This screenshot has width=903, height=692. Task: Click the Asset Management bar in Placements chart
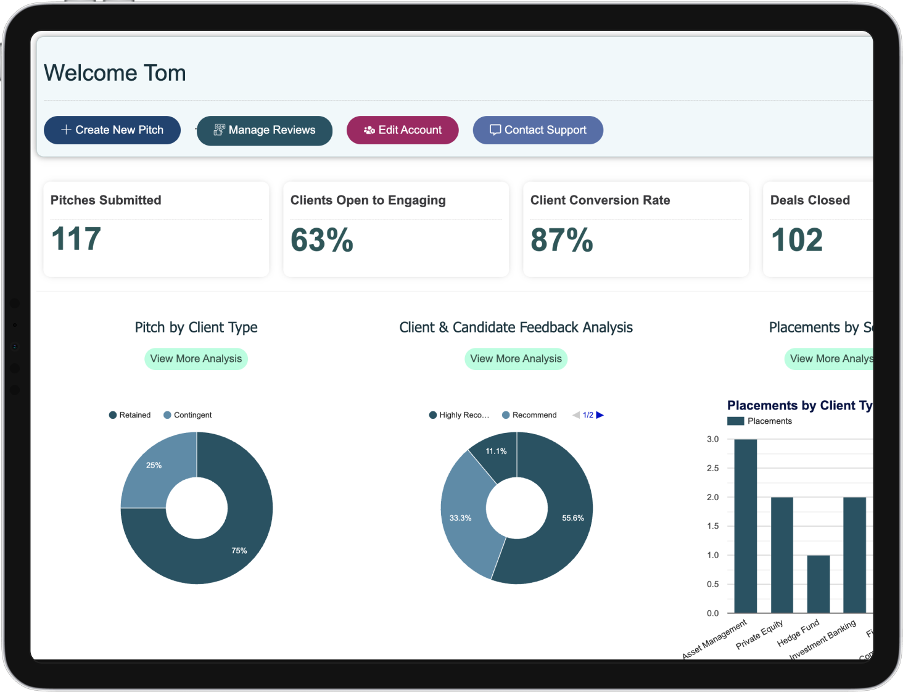tap(745, 524)
